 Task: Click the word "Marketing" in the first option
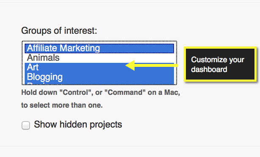[80, 48]
